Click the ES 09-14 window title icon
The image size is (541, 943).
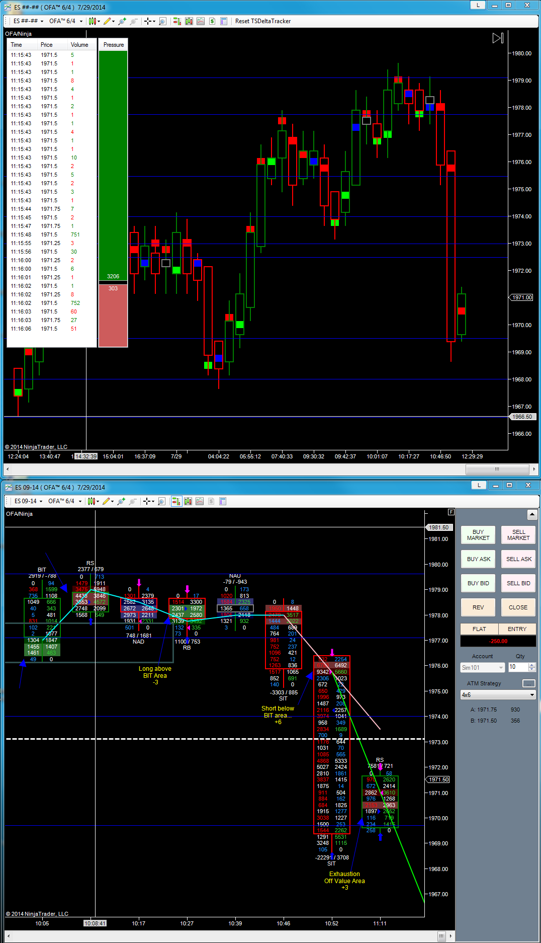8,487
